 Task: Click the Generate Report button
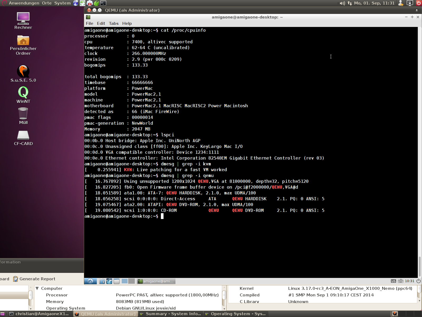[x=34, y=279]
